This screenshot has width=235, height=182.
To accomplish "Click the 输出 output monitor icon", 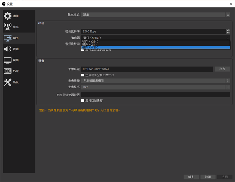I will pos(7,38).
